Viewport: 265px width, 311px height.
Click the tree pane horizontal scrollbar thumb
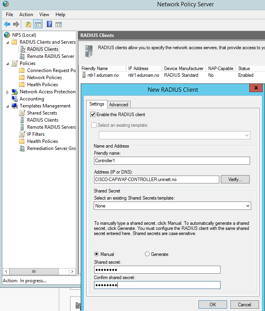coord(34,271)
